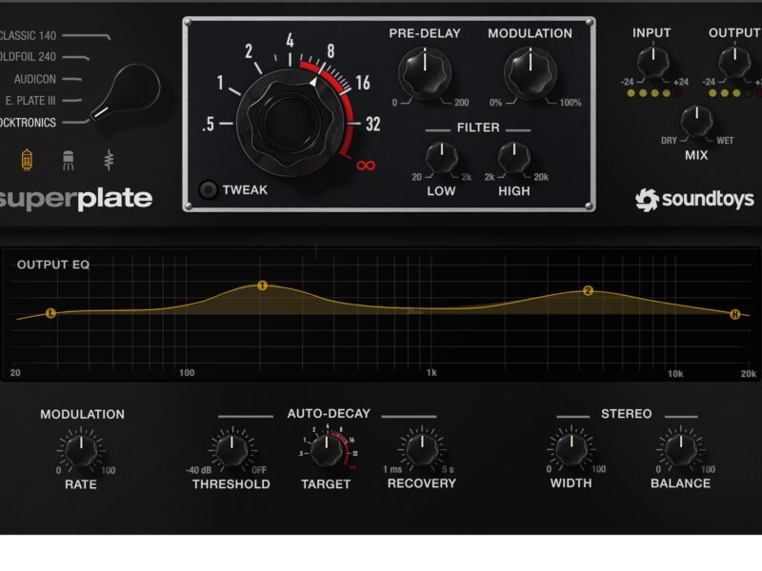
Task: Click the dry/wet Mix knob
Action: [696, 122]
